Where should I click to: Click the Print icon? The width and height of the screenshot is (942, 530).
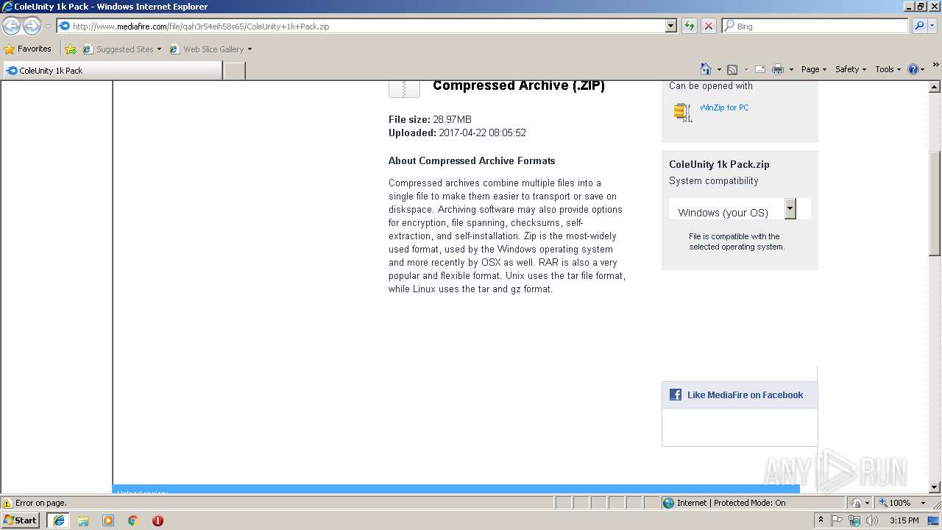pyautogui.click(x=778, y=69)
